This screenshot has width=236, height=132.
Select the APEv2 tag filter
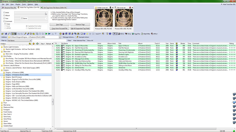coord(154,34)
